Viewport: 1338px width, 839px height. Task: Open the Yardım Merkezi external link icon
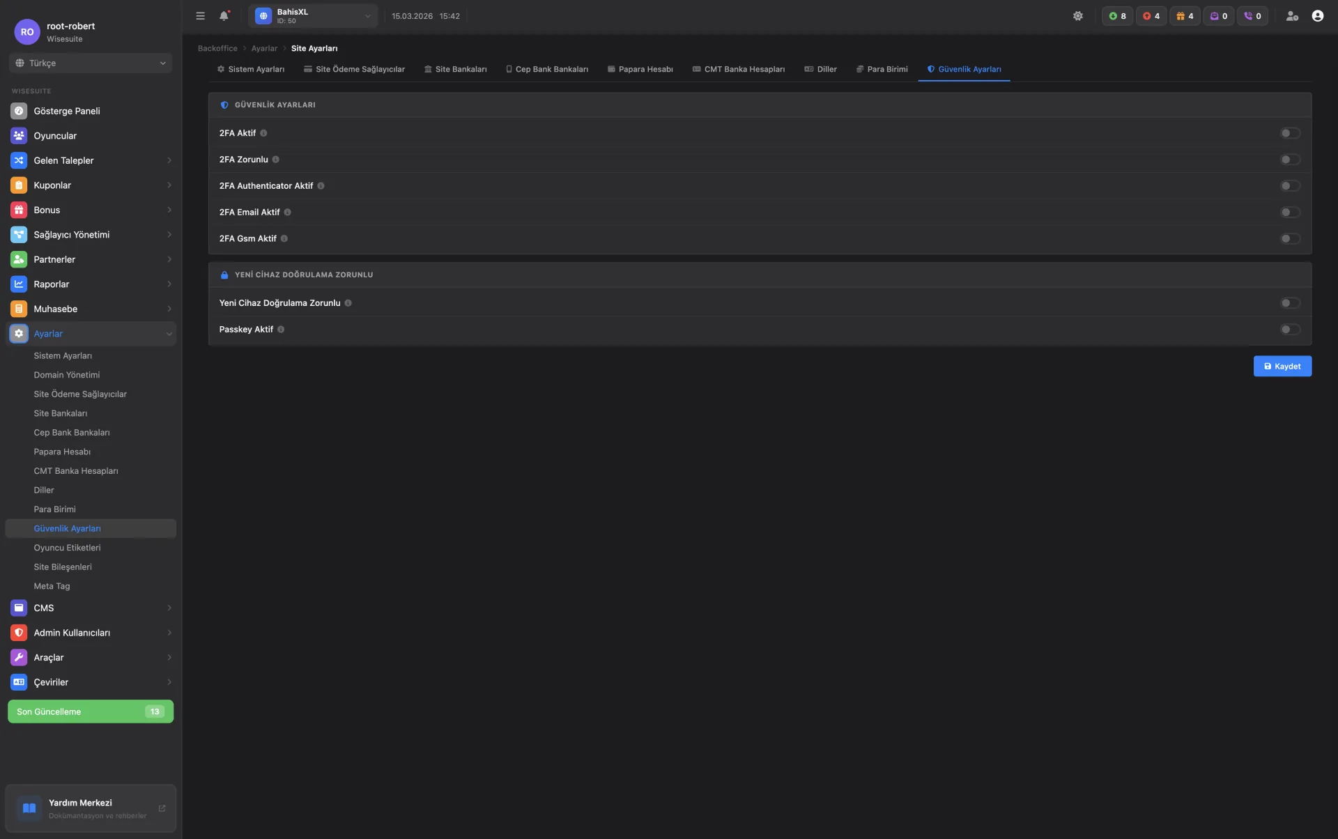pyautogui.click(x=162, y=808)
